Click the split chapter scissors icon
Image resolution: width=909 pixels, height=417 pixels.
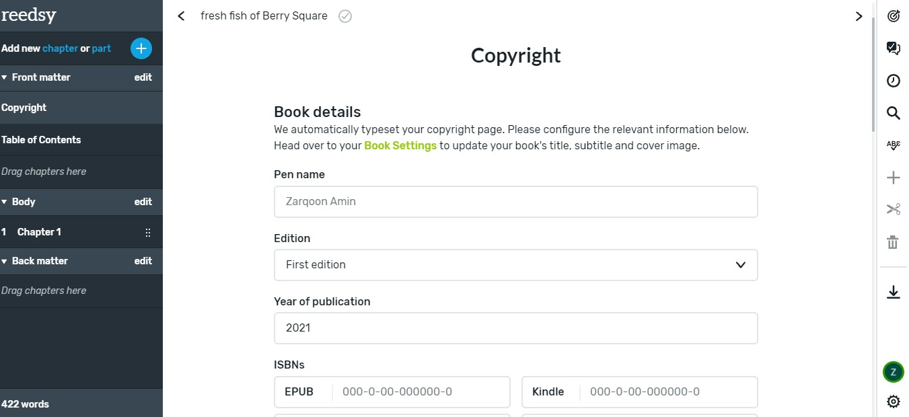pyautogui.click(x=893, y=210)
